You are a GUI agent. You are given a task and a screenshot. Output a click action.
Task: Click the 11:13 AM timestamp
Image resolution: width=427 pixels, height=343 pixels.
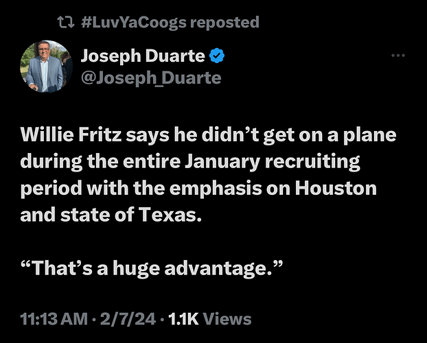click(x=54, y=319)
